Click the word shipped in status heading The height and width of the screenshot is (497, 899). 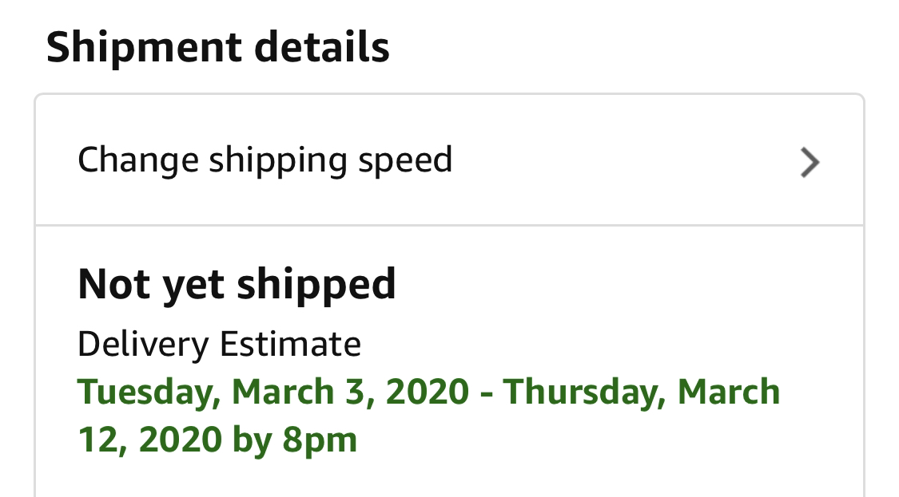click(x=316, y=285)
